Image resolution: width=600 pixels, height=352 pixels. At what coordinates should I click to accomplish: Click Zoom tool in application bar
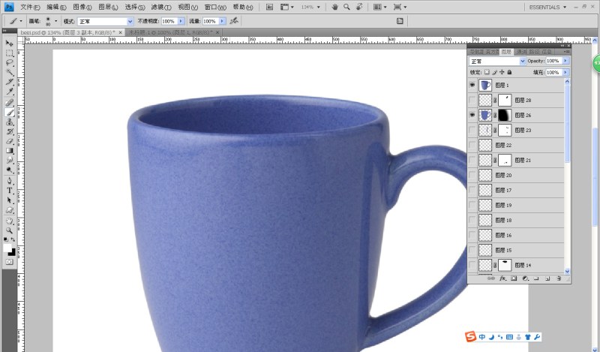point(346,7)
